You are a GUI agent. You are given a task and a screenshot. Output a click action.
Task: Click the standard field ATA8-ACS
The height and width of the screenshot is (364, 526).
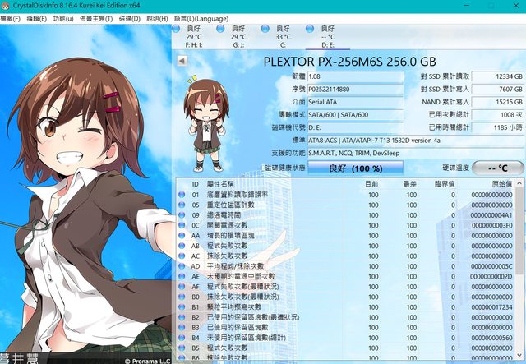pyautogui.click(x=416, y=141)
